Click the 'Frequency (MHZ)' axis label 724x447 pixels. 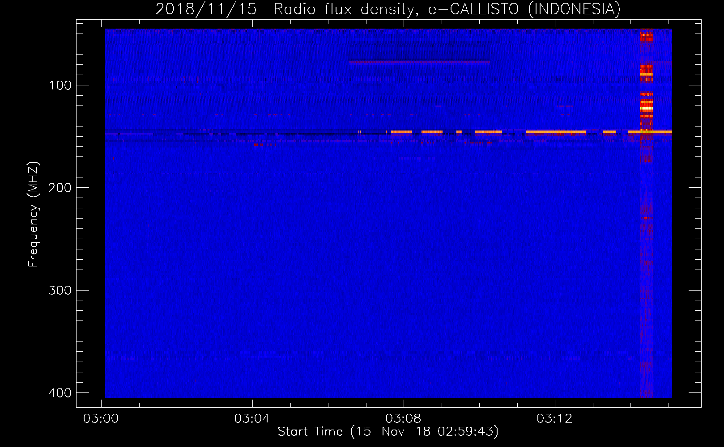[34, 215]
